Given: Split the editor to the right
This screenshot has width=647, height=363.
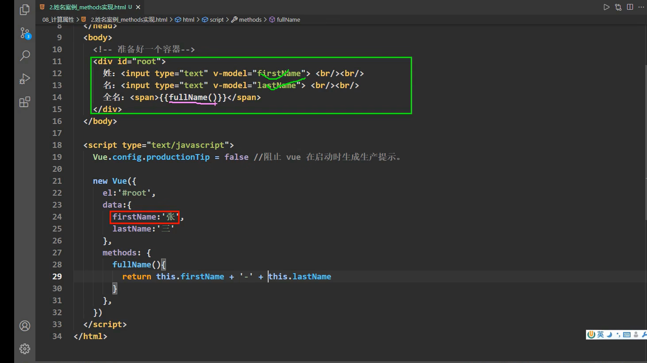Looking at the screenshot, I should 630,7.
